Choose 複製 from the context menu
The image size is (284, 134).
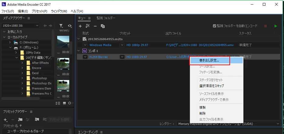click(216, 107)
